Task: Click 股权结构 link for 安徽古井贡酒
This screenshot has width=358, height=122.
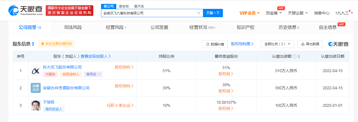Action: (124, 86)
